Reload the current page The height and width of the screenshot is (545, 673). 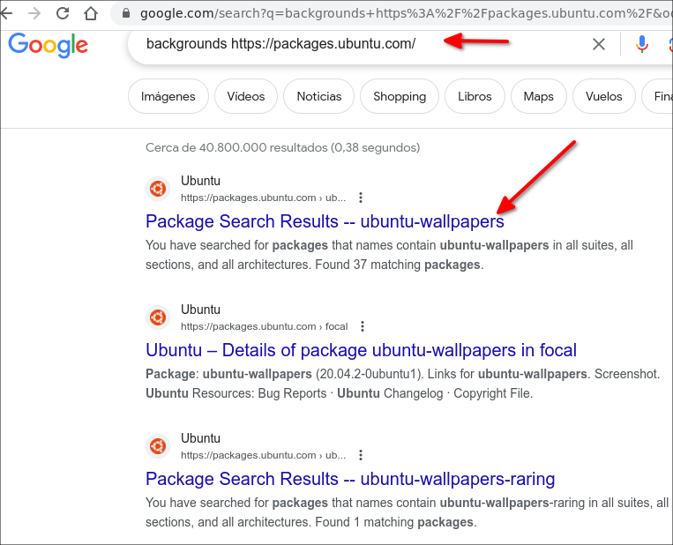pyautogui.click(x=63, y=13)
